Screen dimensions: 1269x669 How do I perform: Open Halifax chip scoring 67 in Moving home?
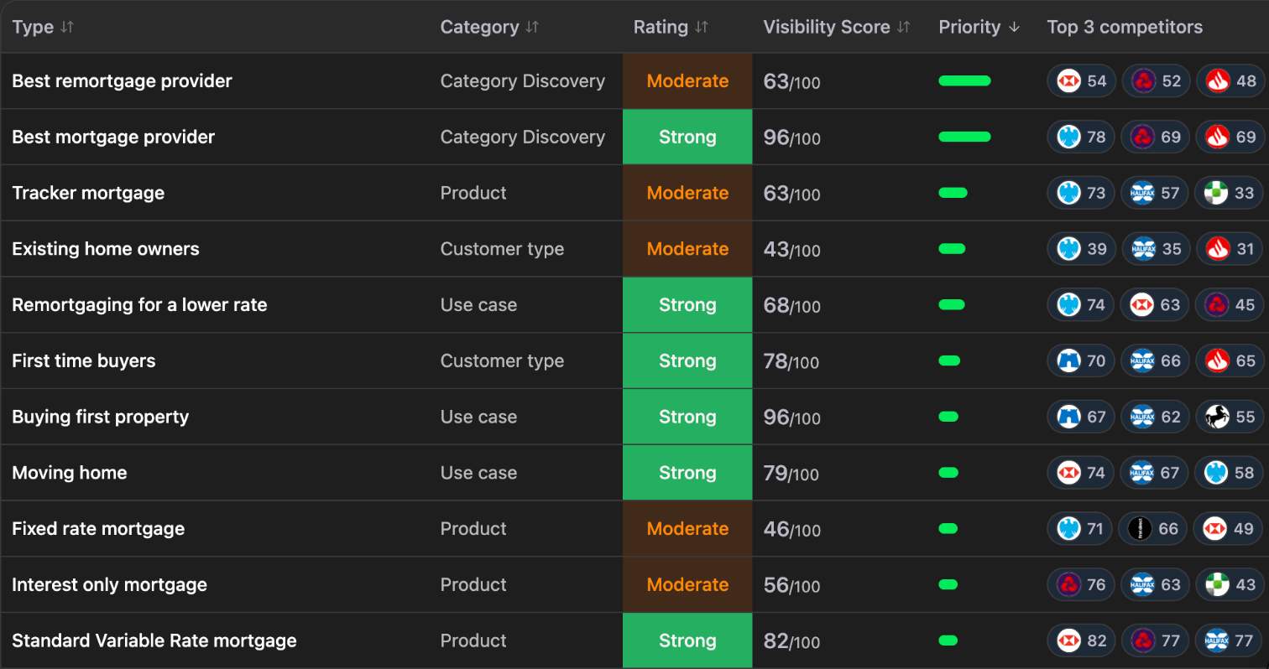(x=1156, y=473)
